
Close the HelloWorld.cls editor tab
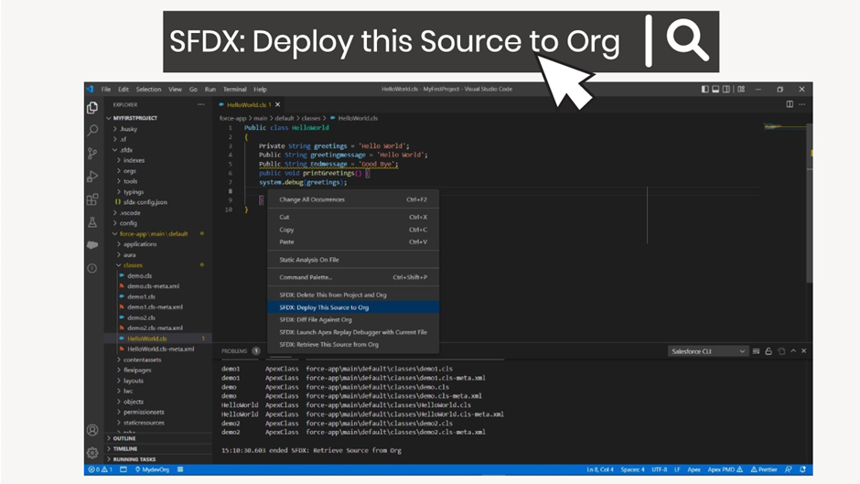click(277, 104)
